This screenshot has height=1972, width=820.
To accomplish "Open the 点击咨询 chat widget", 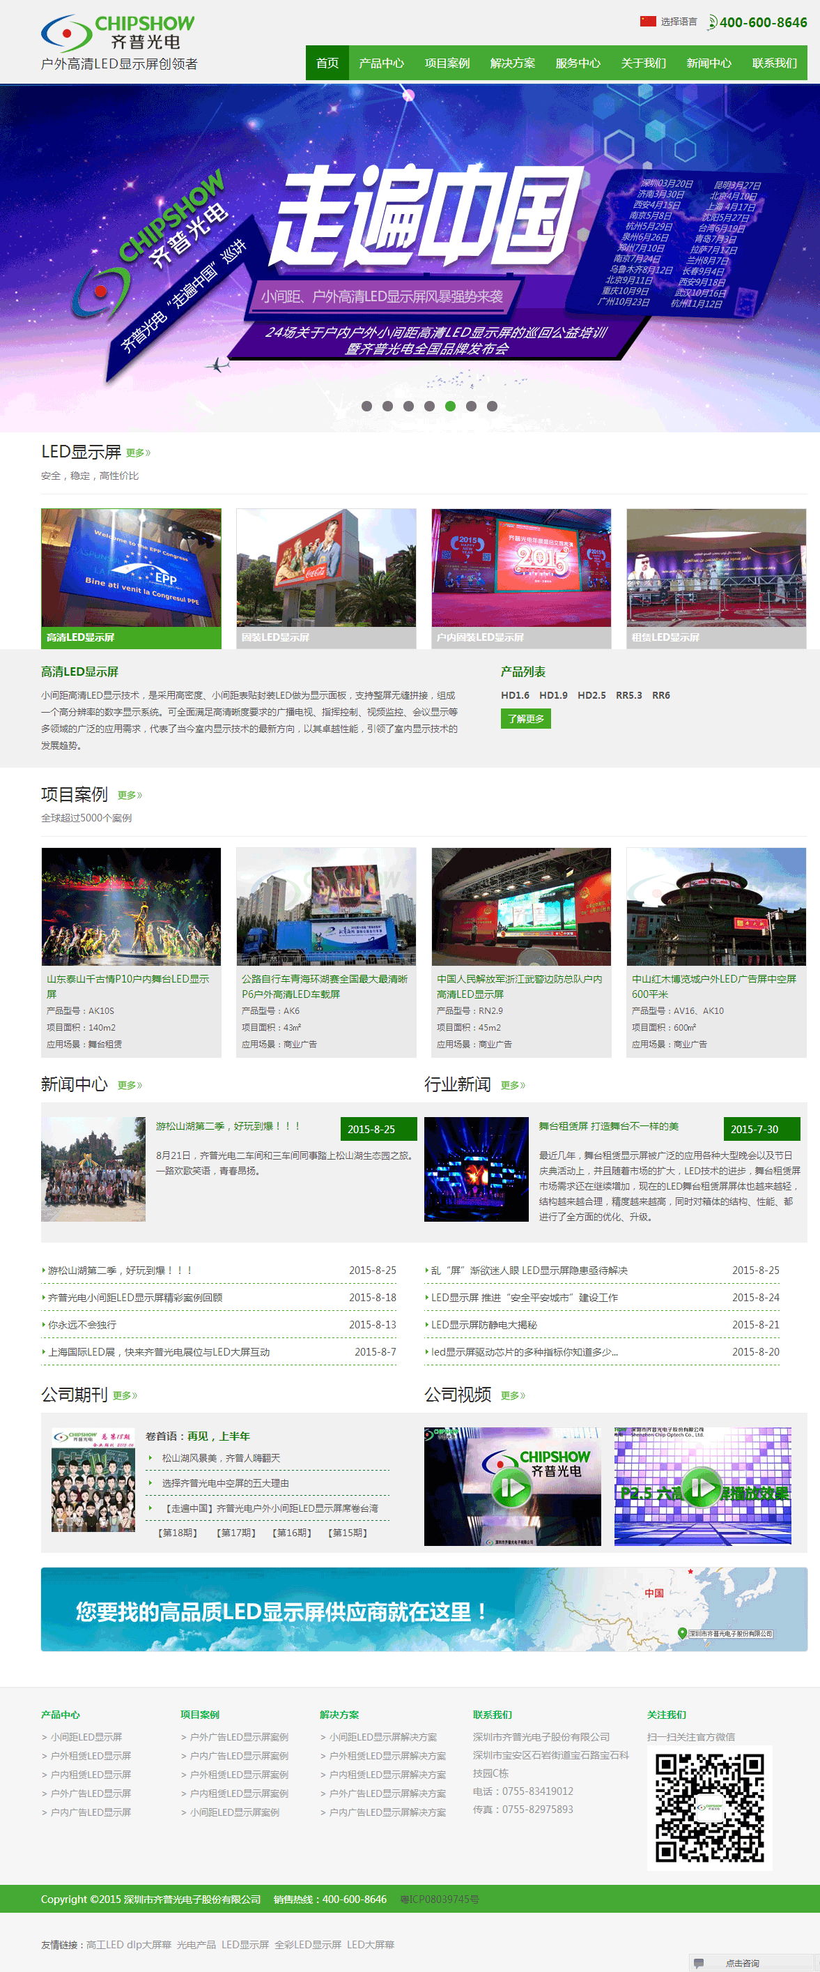I will pyautogui.click(x=751, y=1964).
